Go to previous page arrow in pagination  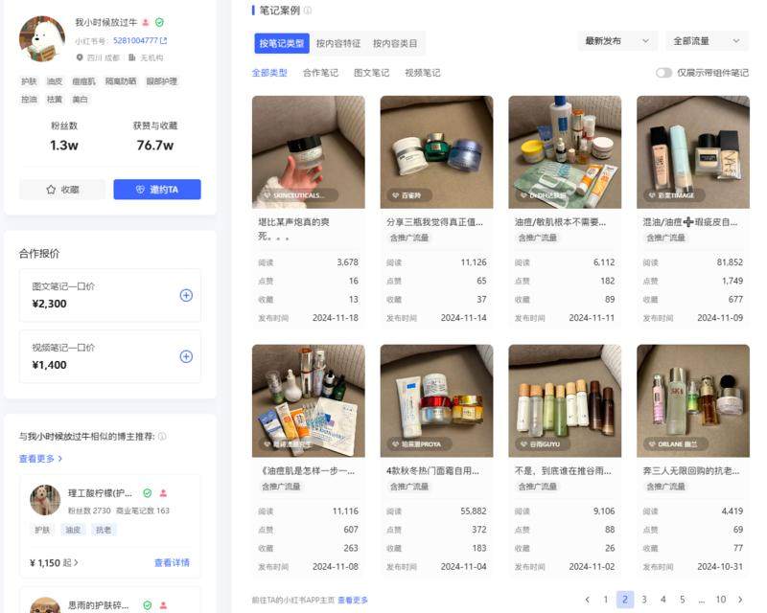pyautogui.click(x=588, y=600)
